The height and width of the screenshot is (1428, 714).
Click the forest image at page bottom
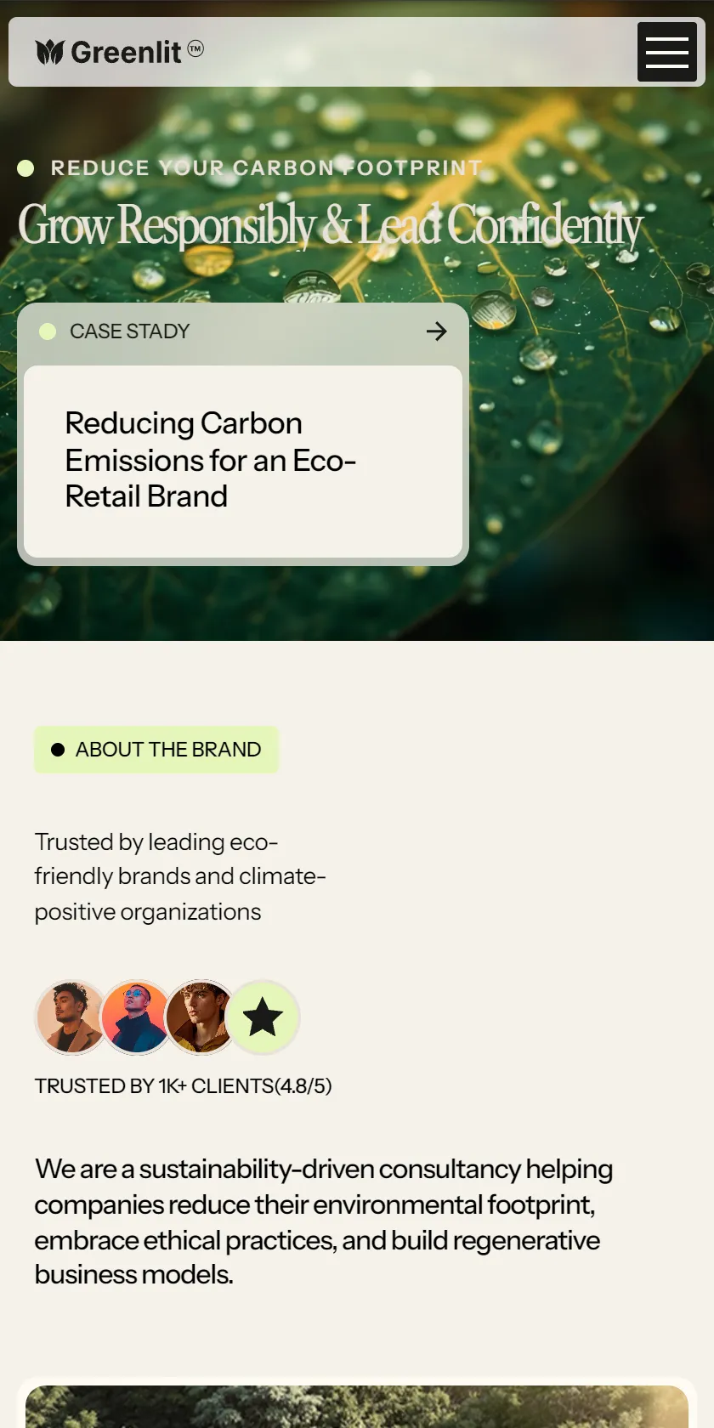point(357,1407)
